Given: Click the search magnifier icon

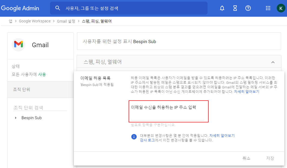Looking at the screenshot, I should tap(58, 8).
